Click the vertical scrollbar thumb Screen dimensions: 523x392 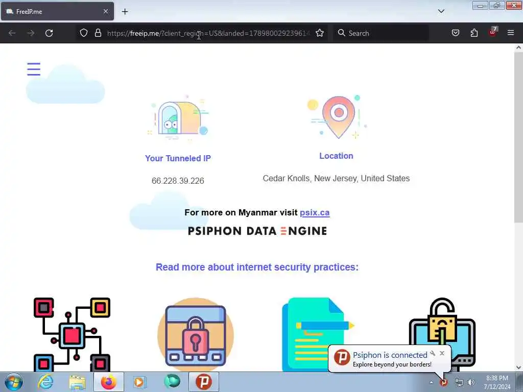518,137
